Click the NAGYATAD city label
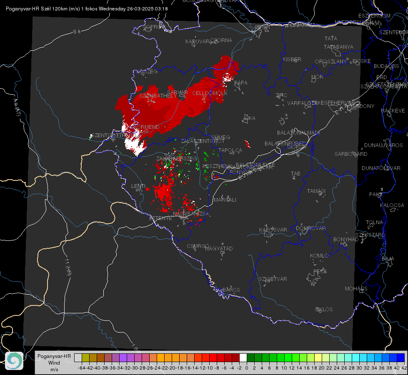 pyautogui.click(x=219, y=248)
